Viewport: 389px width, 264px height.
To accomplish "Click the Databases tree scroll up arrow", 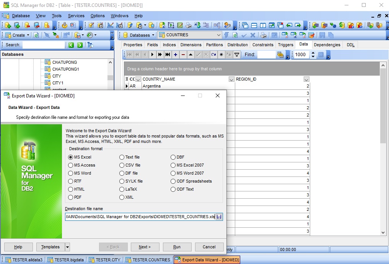I will click(x=111, y=62).
